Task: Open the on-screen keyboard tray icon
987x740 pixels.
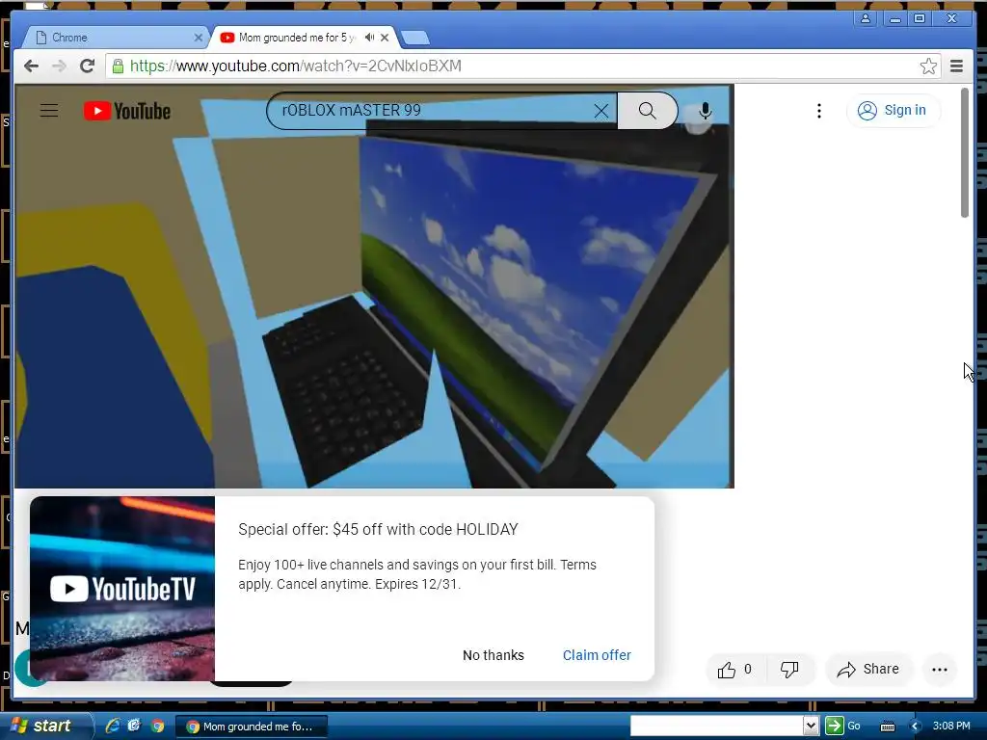Action: tap(888, 727)
